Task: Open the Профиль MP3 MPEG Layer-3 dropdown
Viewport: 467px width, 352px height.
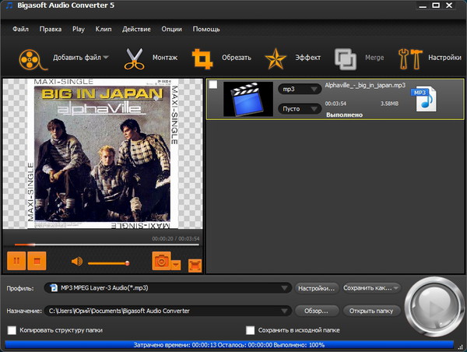Action: pyautogui.click(x=167, y=288)
